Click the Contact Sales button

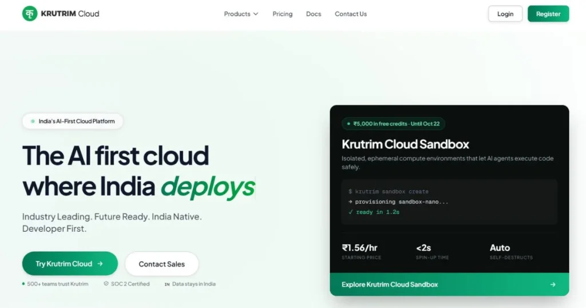(161, 264)
